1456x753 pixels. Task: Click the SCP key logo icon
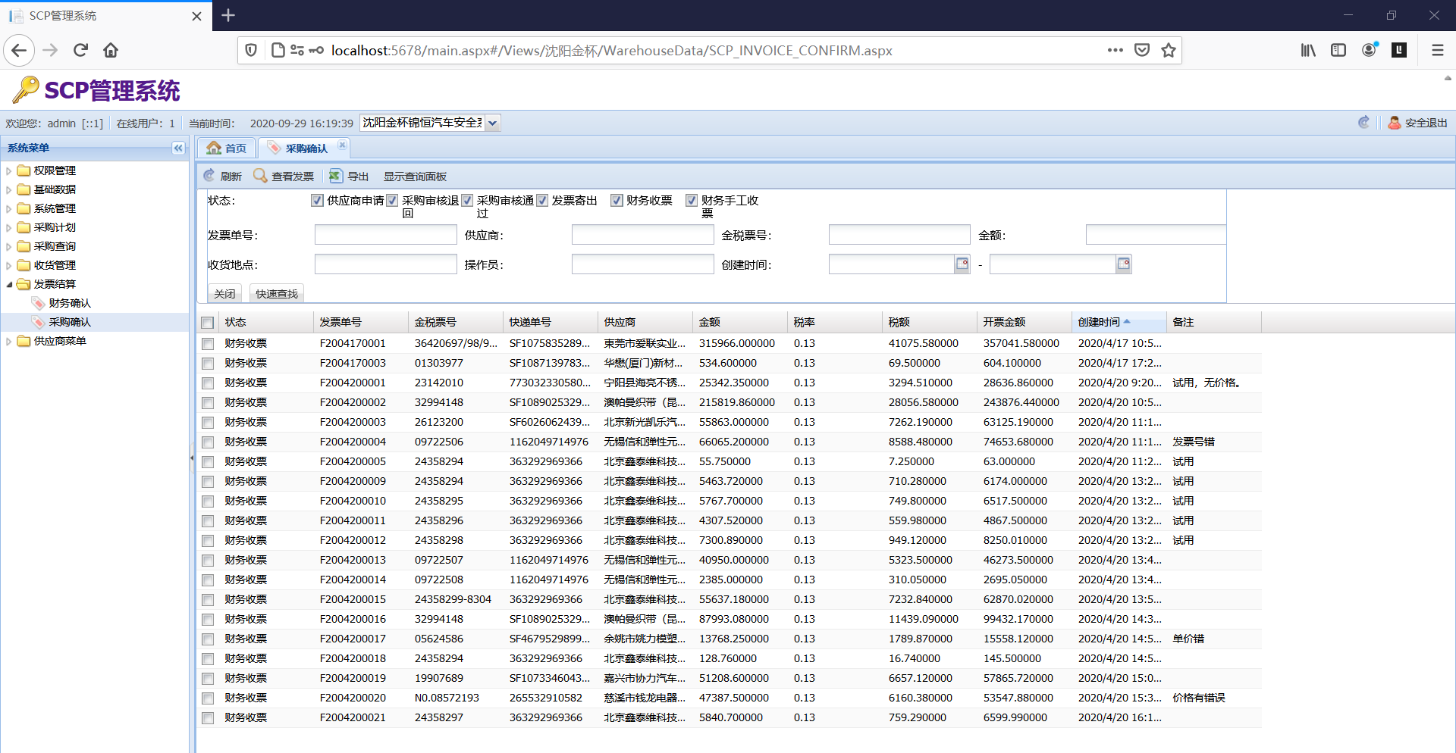(x=26, y=89)
